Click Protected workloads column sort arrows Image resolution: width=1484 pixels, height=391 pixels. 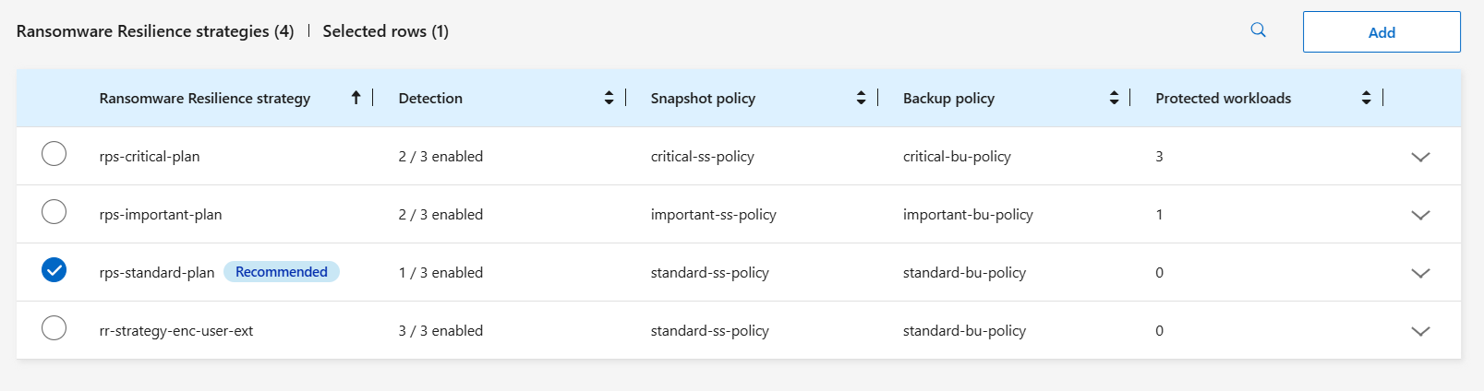[x=1366, y=98]
